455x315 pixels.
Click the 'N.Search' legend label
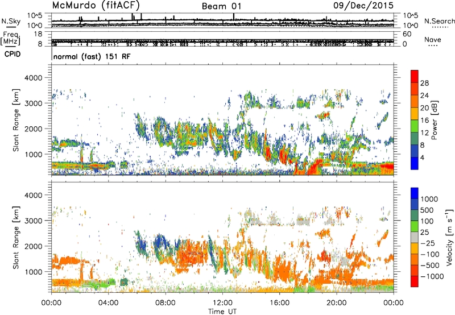pos(439,21)
